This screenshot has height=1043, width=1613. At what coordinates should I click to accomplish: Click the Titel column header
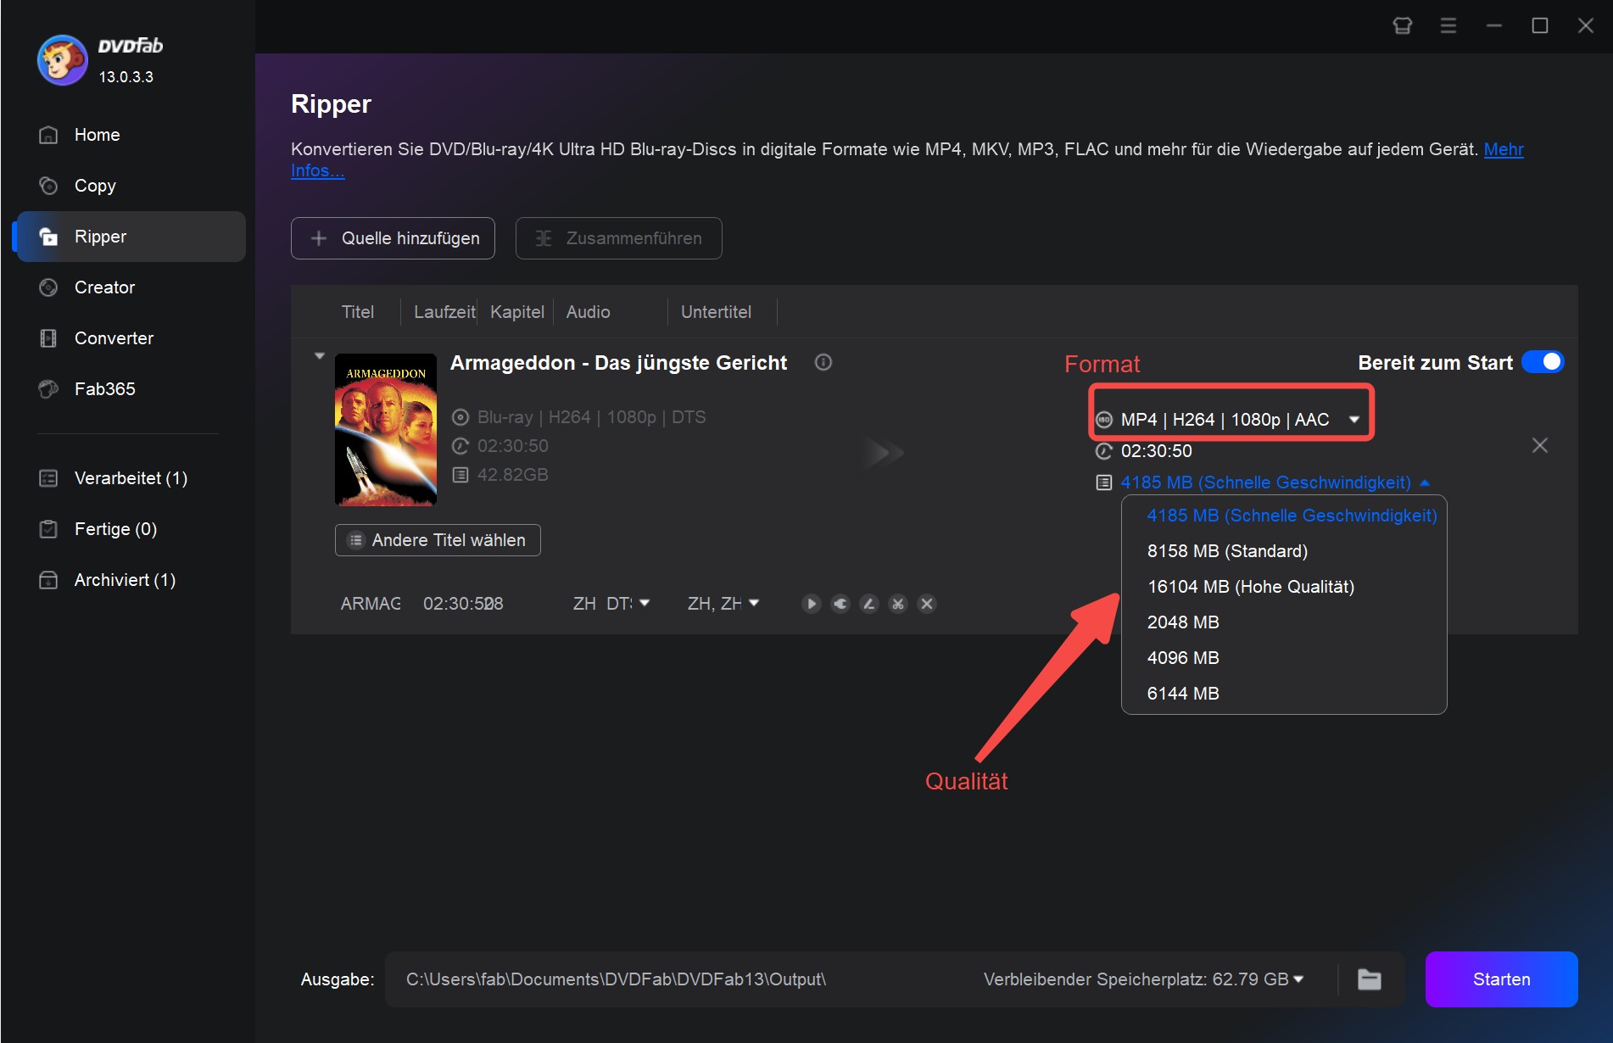[x=358, y=312]
